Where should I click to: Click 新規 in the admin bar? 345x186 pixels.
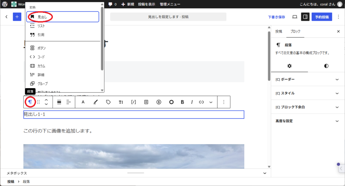[x=128, y=4]
